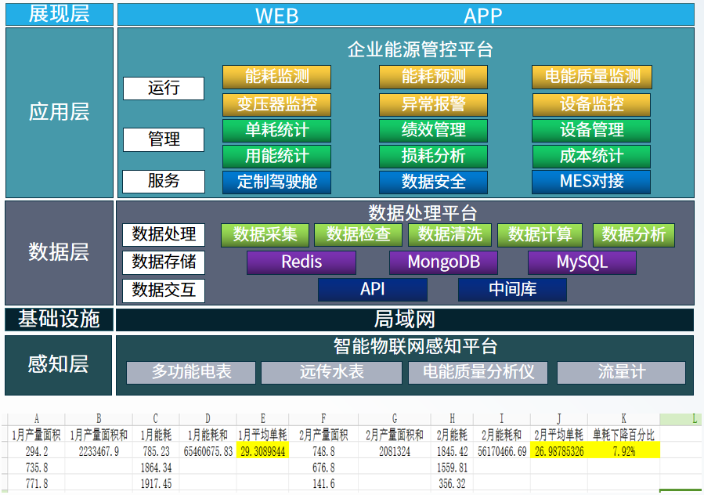Click column header E in spreadsheet
This screenshot has width=704, height=495.
tap(262, 419)
